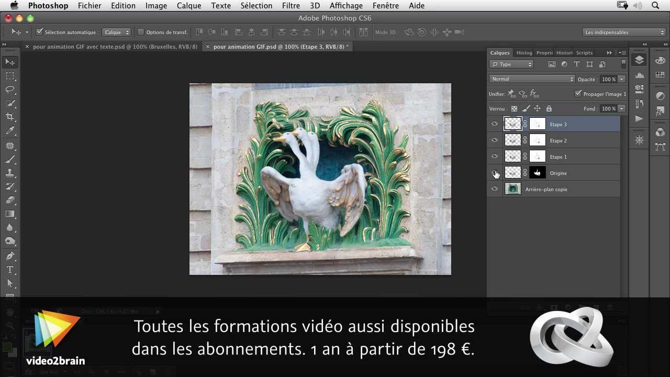Select the Eraser tool
The width and height of the screenshot is (670, 377).
tap(10, 200)
